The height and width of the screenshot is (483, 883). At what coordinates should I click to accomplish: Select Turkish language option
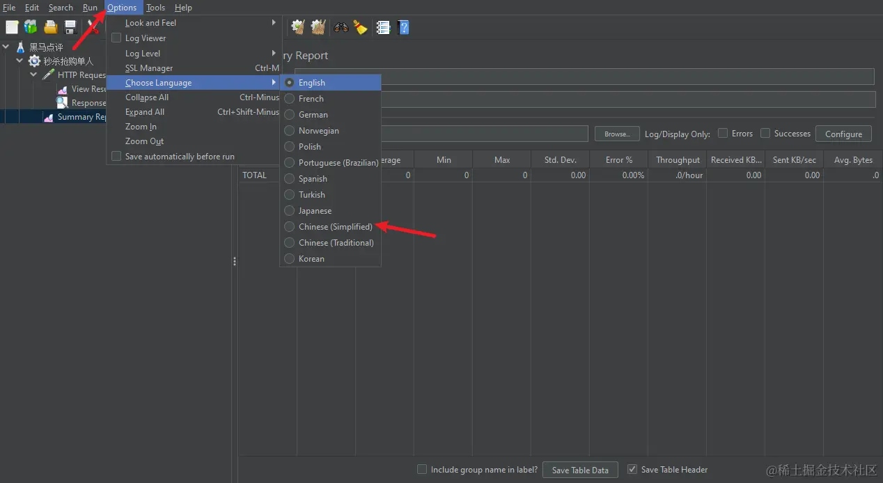330,194
